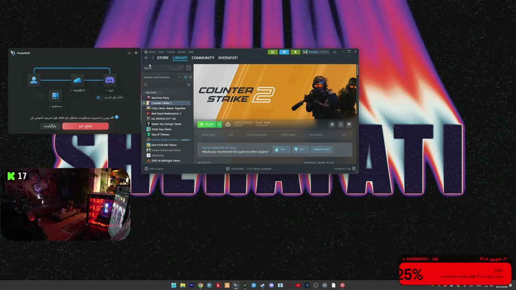The image size is (516, 290).
Task: Open the SHERAFATI profile tab
Action: (x=228, y=58)
